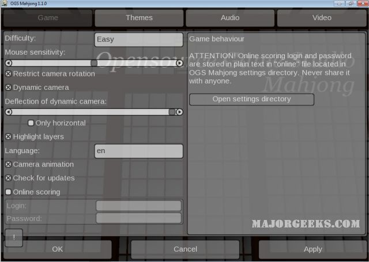Viewport: 369px width, 262px height.
Task: Click the Cancel button
Action: (185, 249)
